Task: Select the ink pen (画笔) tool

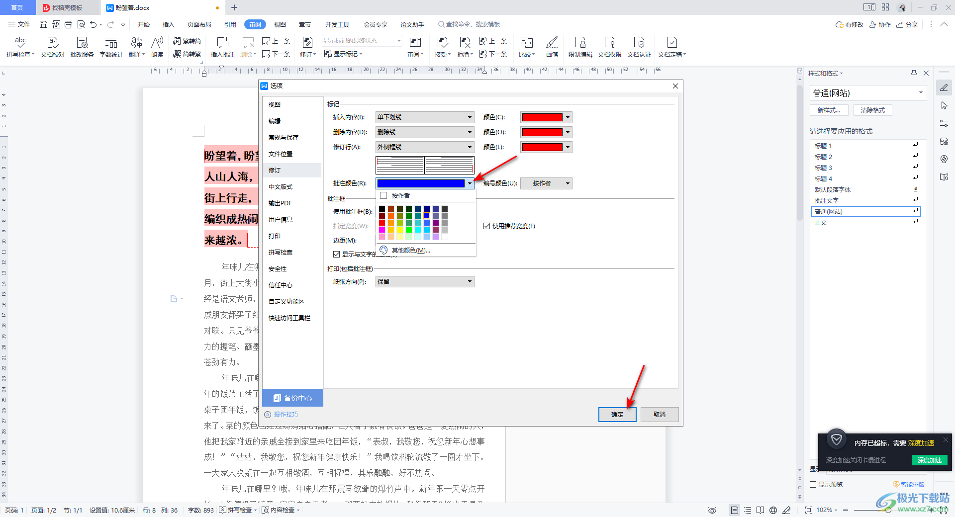Action: point(552,47)
